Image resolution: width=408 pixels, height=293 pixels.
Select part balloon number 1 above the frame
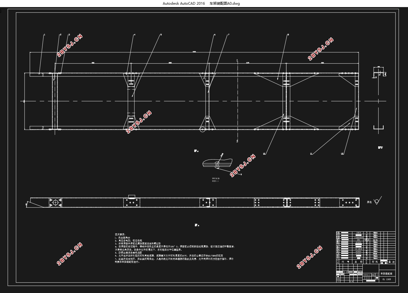pos(44,35)
